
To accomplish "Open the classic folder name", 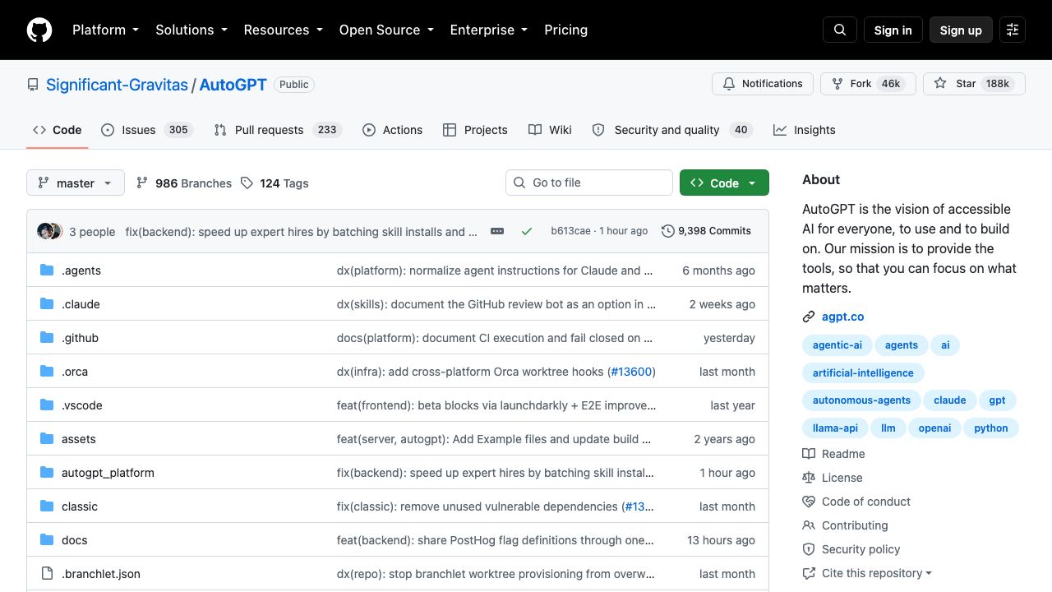I will pyautogui.click(x=80, y=506).
